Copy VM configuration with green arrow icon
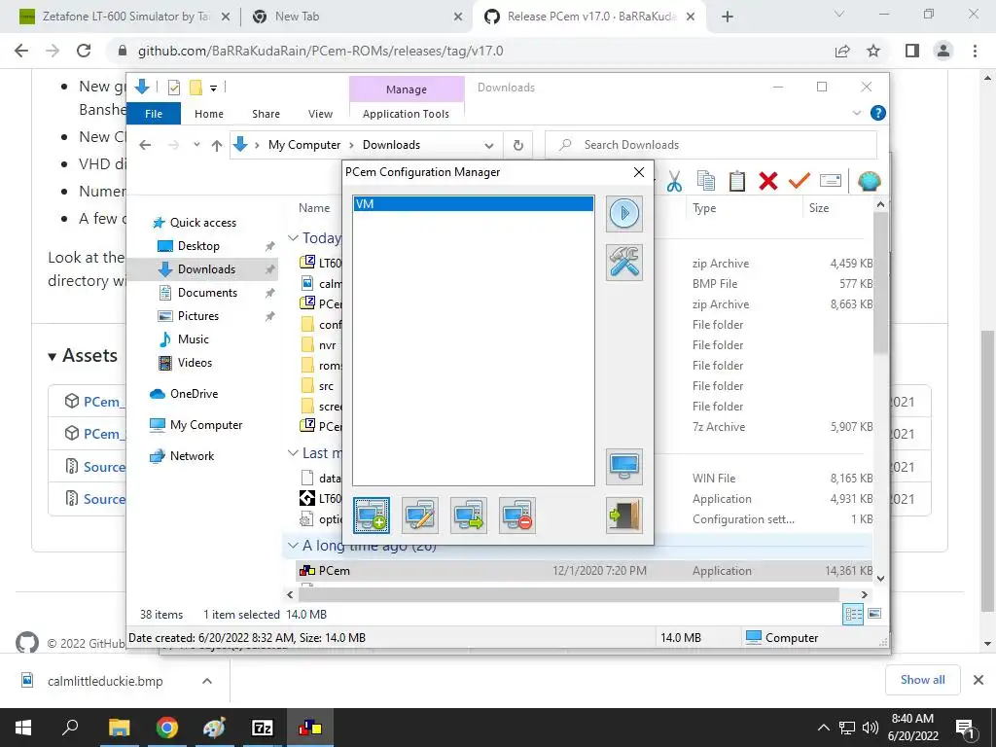996x747 pixels. [x=469, y=516]
